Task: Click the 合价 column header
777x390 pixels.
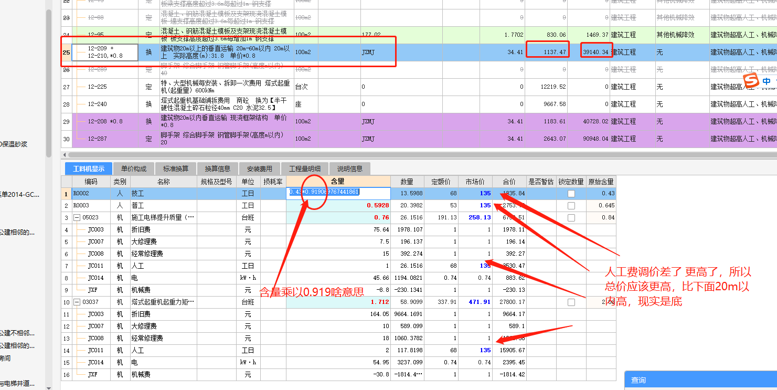Action: pyautogui.click(x=509, y=182)
